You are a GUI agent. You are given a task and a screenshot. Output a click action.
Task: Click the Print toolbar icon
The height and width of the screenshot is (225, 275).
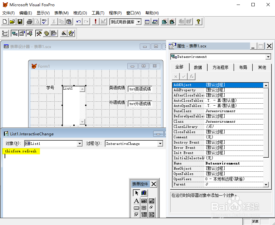click(x=29, y=22)
